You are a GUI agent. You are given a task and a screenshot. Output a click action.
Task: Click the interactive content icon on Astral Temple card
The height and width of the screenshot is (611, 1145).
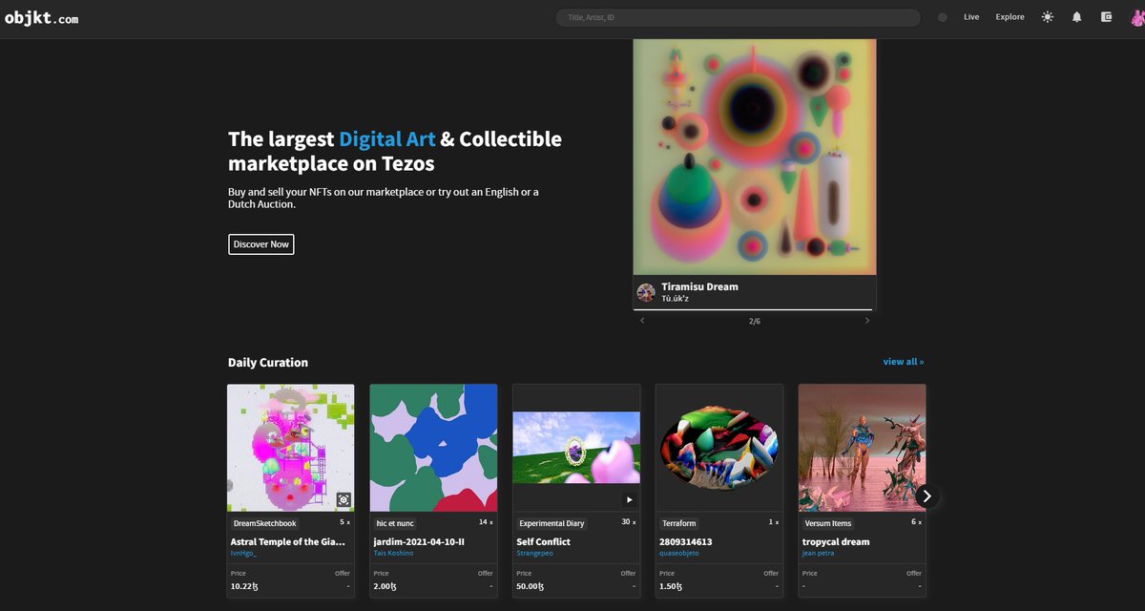click(343, 498)
